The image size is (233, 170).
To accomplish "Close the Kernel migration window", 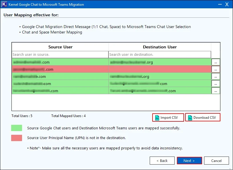I will tap(227, 4).
